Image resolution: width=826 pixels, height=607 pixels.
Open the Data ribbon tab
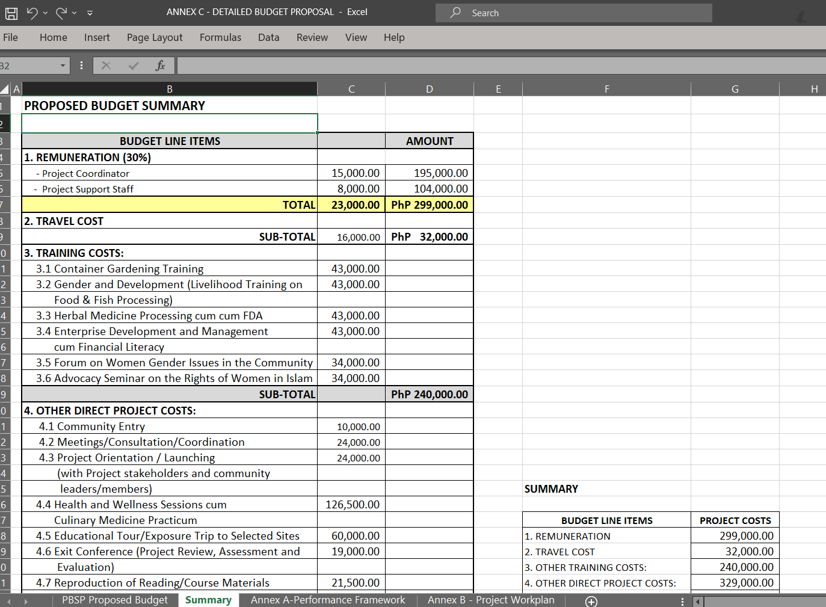[268, 37]
